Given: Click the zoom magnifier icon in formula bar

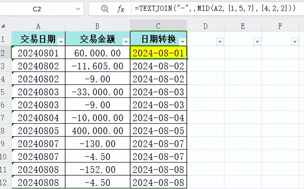Looking at the screenshot, I should point(105,9).
